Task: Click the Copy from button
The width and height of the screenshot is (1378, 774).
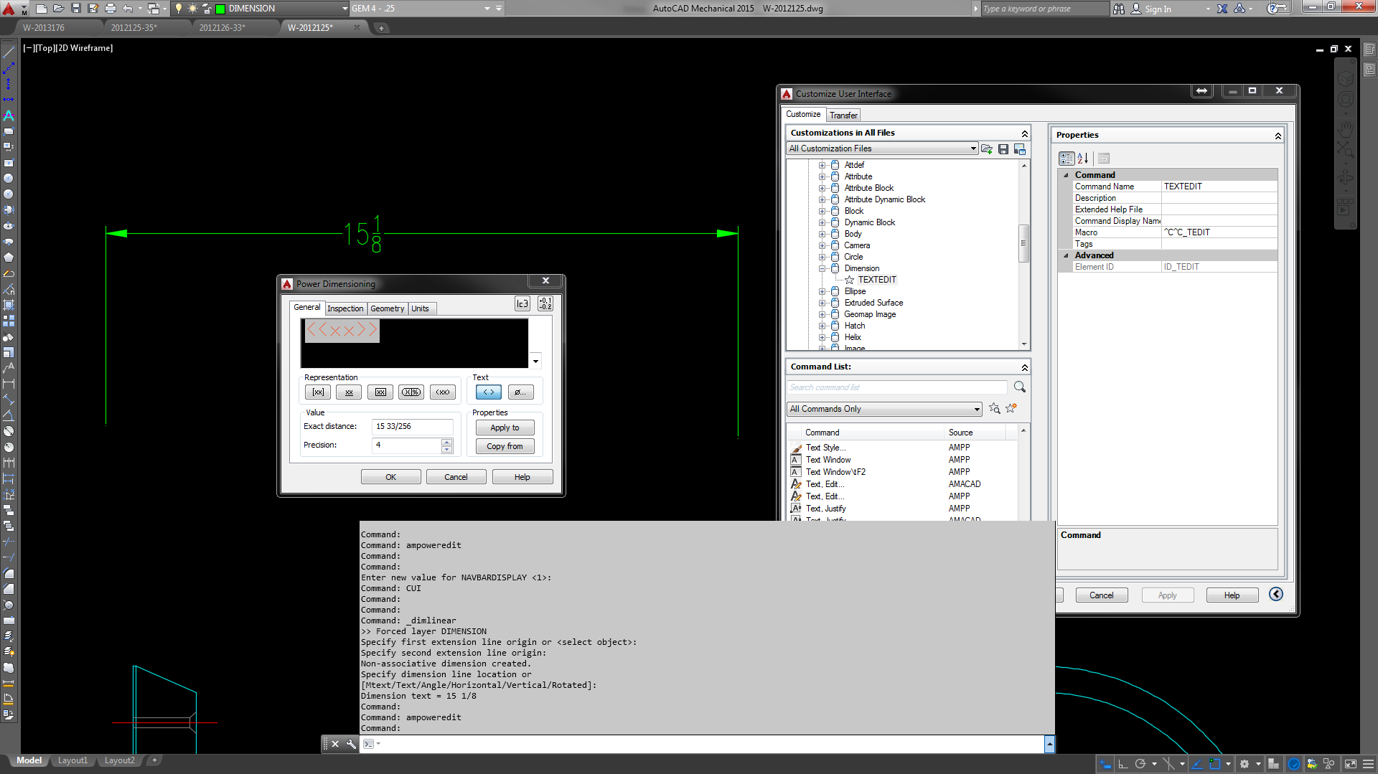Action: [x=505, y=445]
